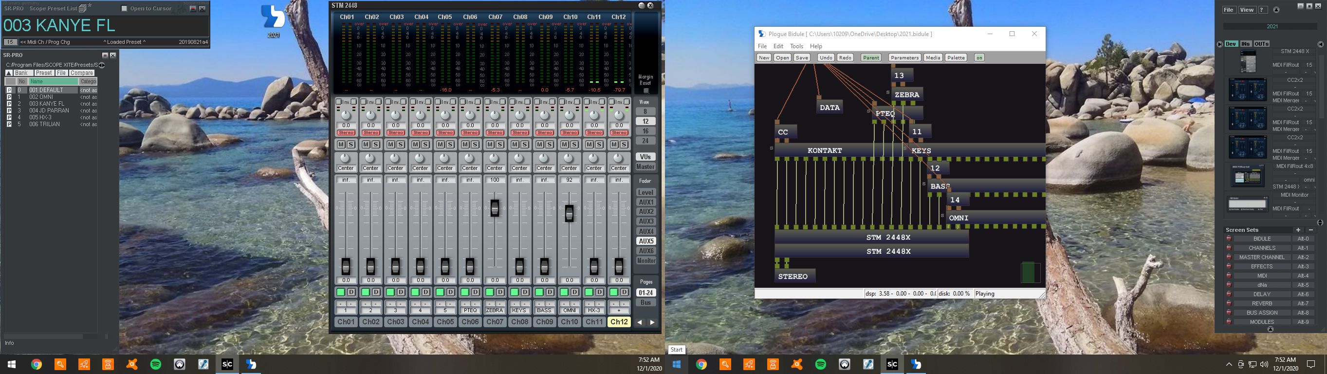Sort presets by the Name column header
The image size is (1327, 374).
click(53, 81)
